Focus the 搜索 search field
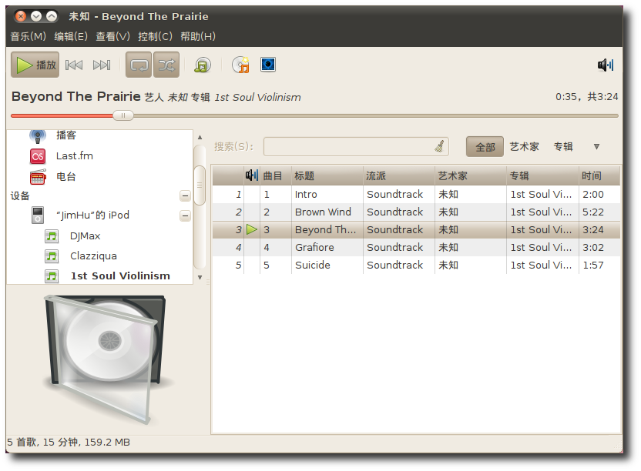 [356, 147]
